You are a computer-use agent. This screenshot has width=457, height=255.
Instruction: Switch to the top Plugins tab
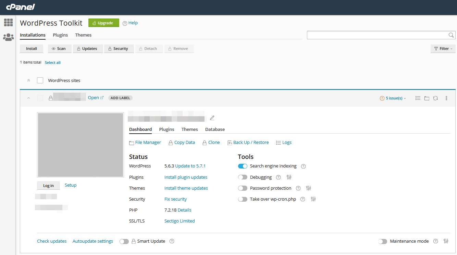60,35
